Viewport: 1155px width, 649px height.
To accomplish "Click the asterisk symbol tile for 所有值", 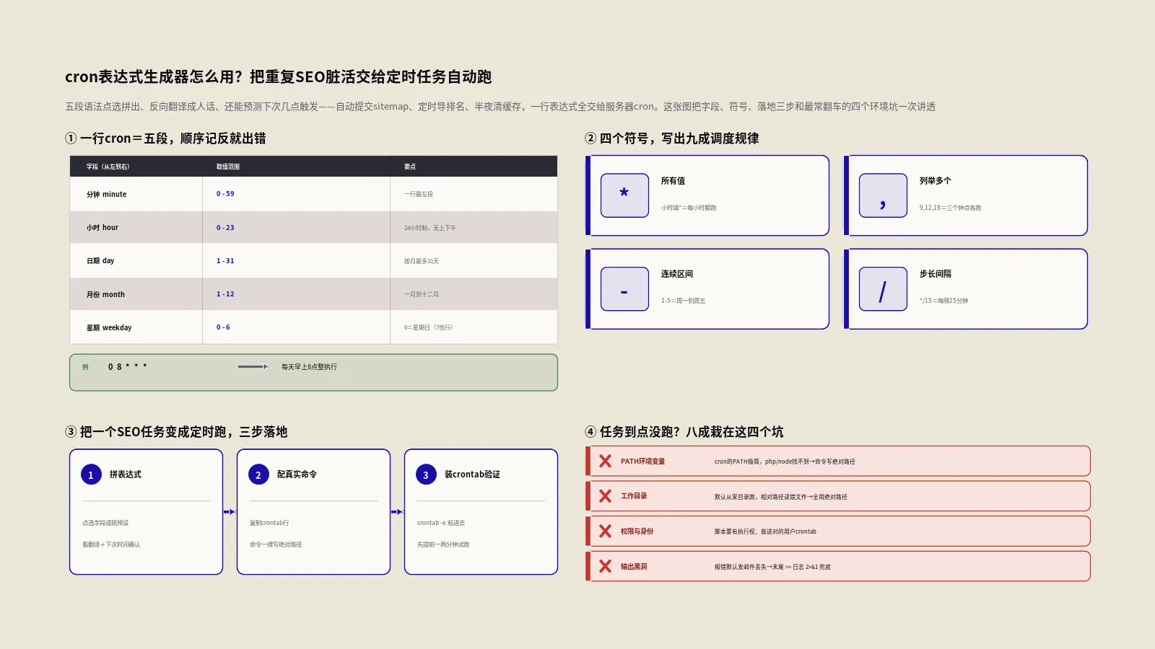I will point(624,195).
